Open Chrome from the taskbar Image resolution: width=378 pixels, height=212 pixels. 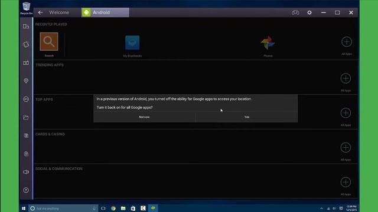click(113, 208)
